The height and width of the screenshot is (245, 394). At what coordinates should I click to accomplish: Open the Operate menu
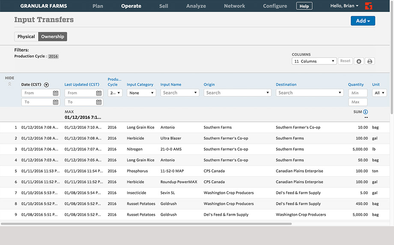[131, 6]
